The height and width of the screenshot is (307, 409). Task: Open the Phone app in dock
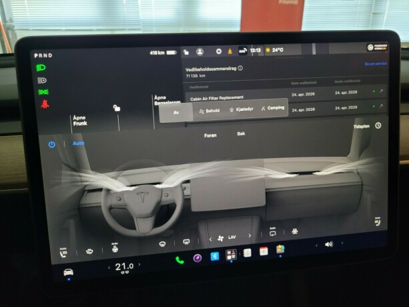pos(179,260)
